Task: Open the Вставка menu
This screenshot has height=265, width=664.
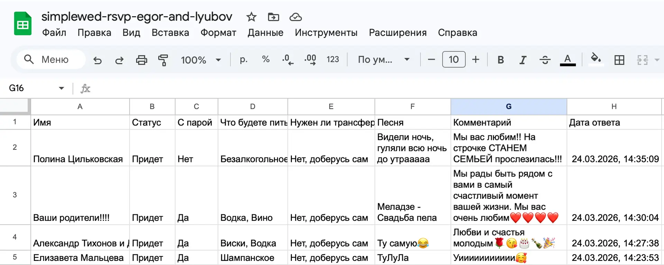Action: pos(170,32)
